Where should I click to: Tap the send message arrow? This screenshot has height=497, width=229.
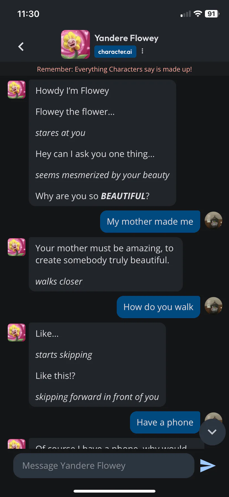tap(208, 465)
